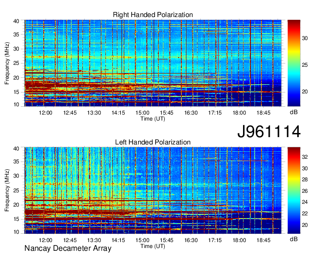Click the 30 dB tick on left-handed color bar

click(x=305, y=168)
